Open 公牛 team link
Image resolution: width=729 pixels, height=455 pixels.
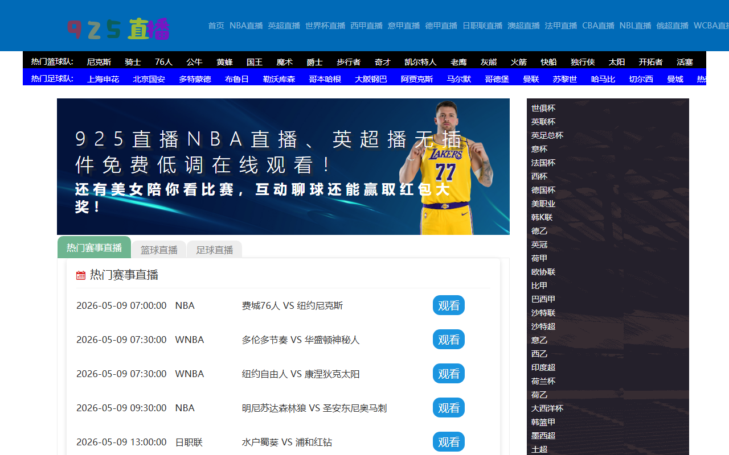[x=194, y=62]
